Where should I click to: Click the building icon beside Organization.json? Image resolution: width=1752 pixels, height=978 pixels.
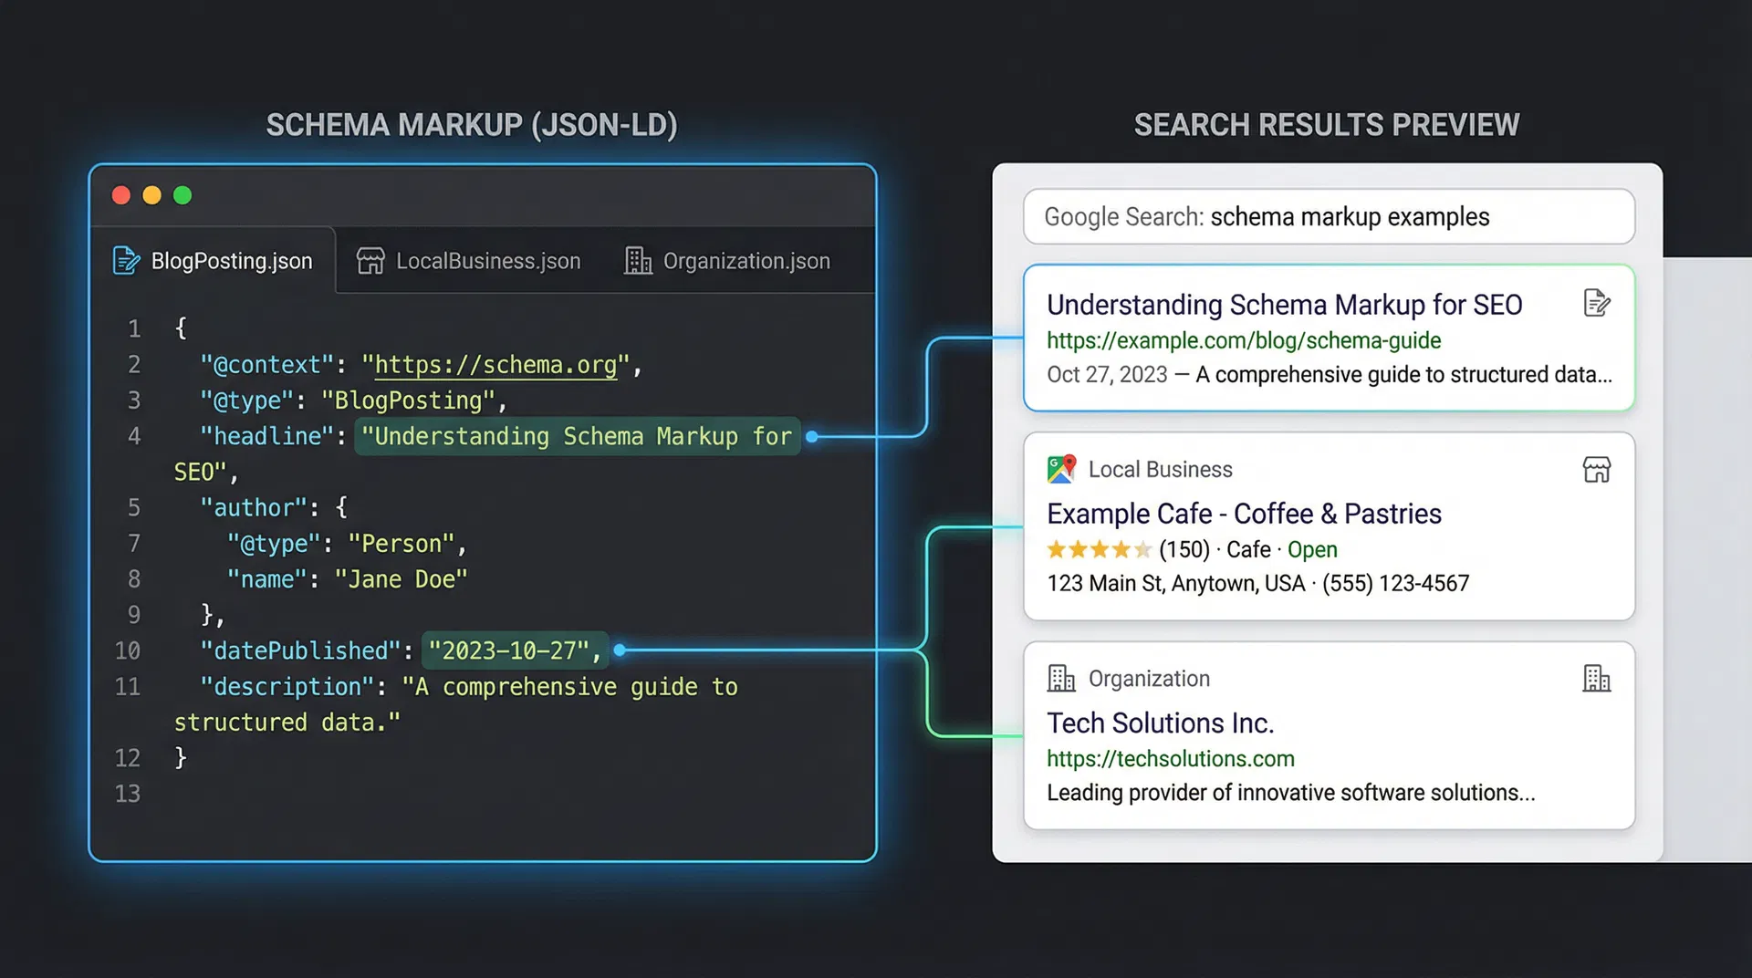click(638, 260)
